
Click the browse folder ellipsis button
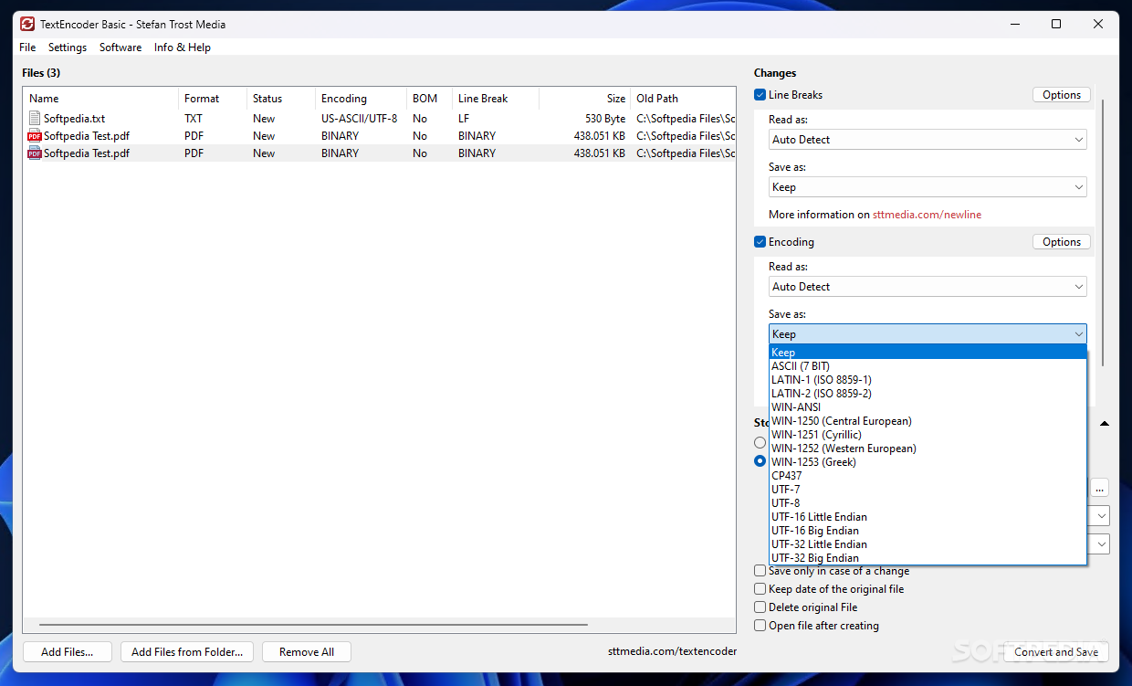1099,489
